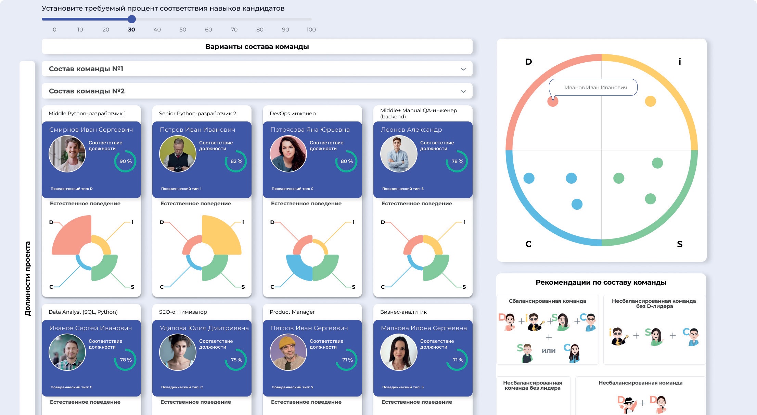The image size is (757, 415).
Task: Expand the Состав команды №1 chevron
Action: 463,69
